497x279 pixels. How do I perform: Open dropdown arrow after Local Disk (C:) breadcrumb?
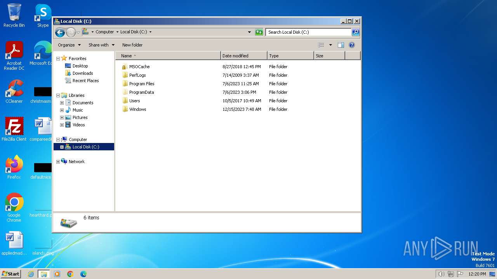coord(150,32)
